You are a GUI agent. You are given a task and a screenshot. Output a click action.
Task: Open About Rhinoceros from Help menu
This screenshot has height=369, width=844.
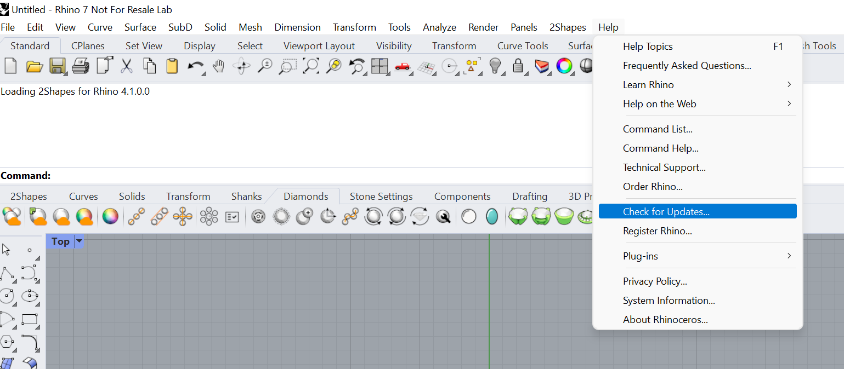point(665,320)
